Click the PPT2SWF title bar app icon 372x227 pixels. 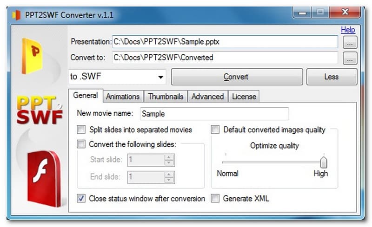(x=17, y=15)
